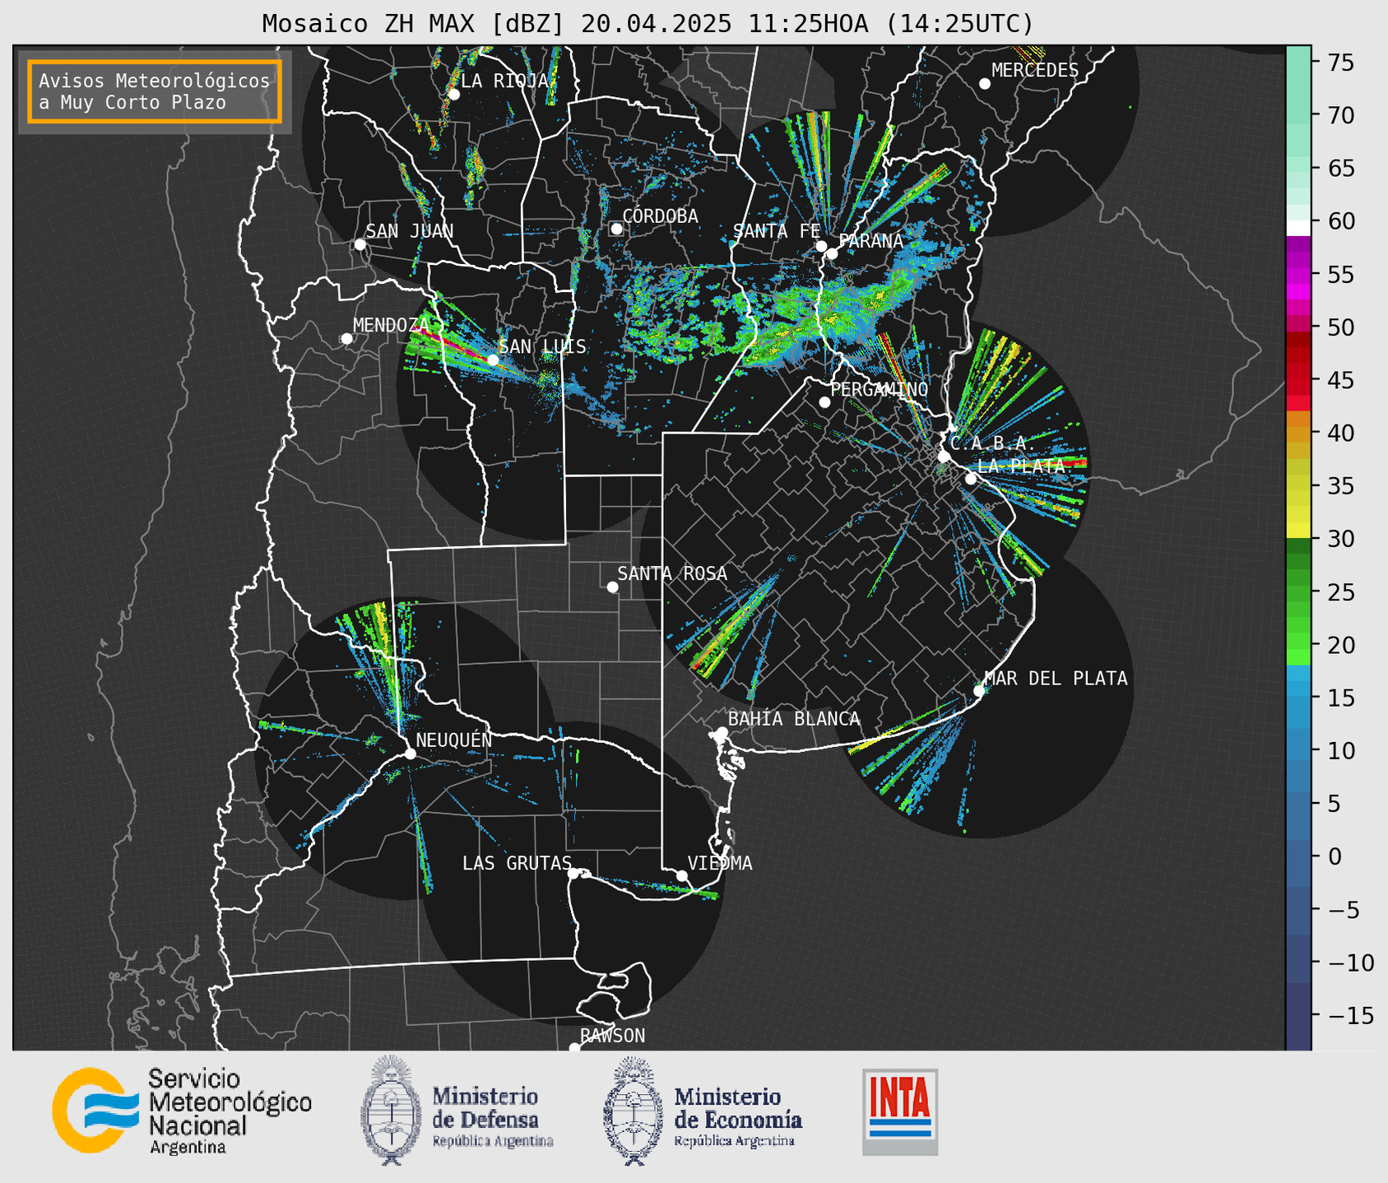The image size is (1388, 1183).
Task: Click the Ministerio de Economía coat of arms
Action: pos(634,1110)
